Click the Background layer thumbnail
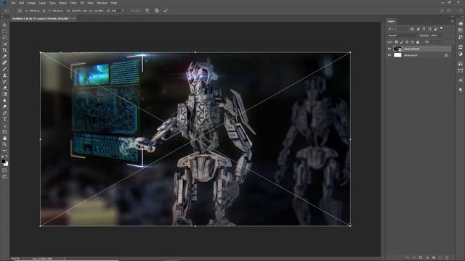 point(397,55)
